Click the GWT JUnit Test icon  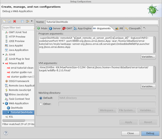point(6,32)
